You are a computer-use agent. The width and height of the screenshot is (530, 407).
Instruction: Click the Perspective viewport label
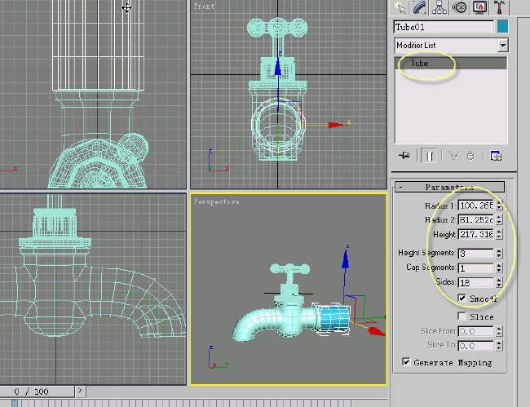pyautogui.click(x=216, y=201)
